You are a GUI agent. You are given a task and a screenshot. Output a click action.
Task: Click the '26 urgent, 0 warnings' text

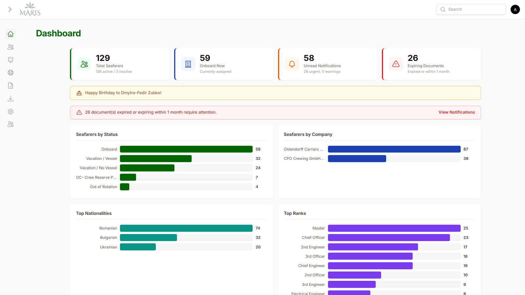coord(322,71)
